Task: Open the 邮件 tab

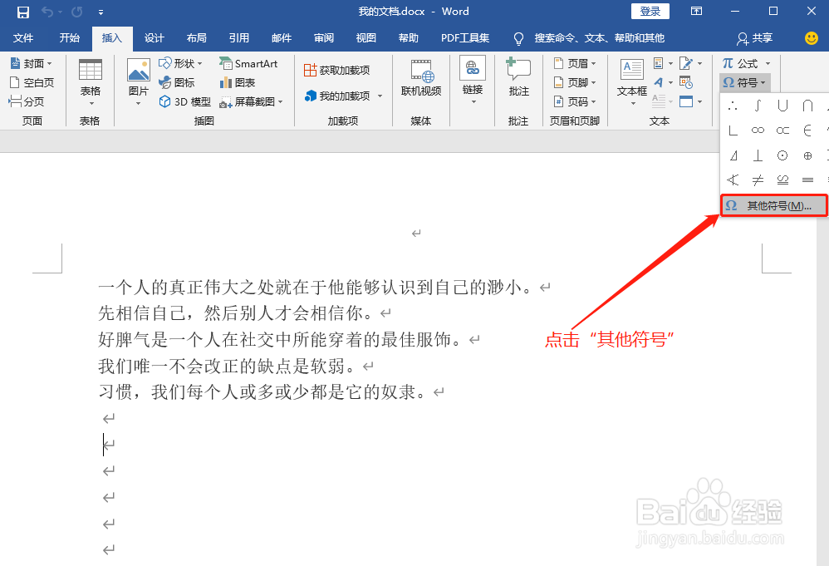Action: click(x=282, y=38)
